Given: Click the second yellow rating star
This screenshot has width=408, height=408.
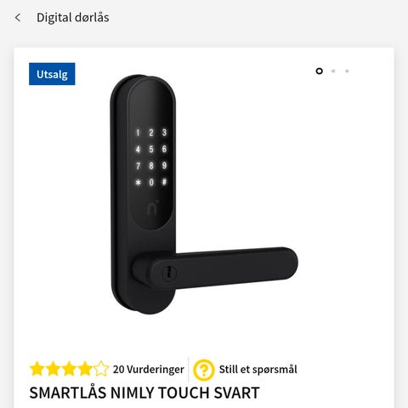Looking at the screenshot, I should click(x=53, y=369).
